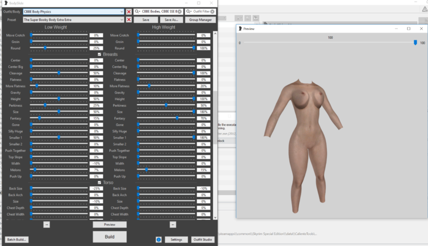Click the 3D body model in Preview
The width and height of the screenshot is (428, 246).
tap(303, 145)
